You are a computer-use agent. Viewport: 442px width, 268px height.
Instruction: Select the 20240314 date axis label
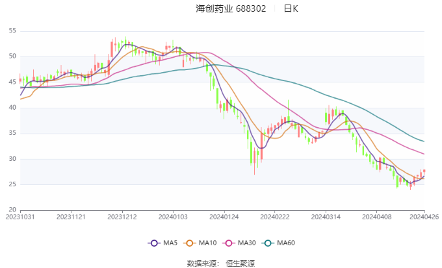click(x=326, y=217)
